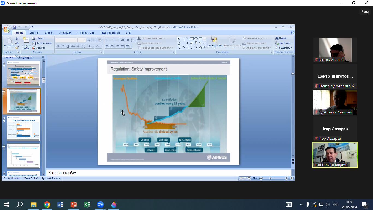Click the Вставить paste icon
Image resolution: width=373 pixels, height=210 pixels.
pyautogui.click(x=9, y=41)
